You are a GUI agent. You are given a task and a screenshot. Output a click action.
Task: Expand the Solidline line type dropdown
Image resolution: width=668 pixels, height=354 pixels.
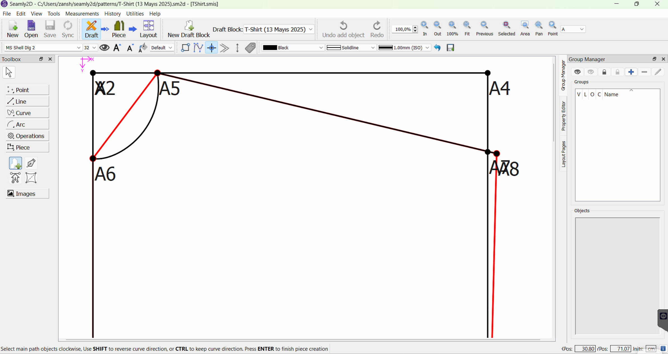pyautogui.click(x=351, y=48)
